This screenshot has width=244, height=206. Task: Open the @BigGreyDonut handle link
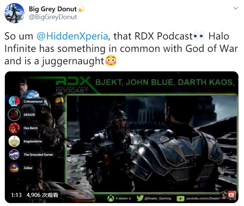(53, 17)
